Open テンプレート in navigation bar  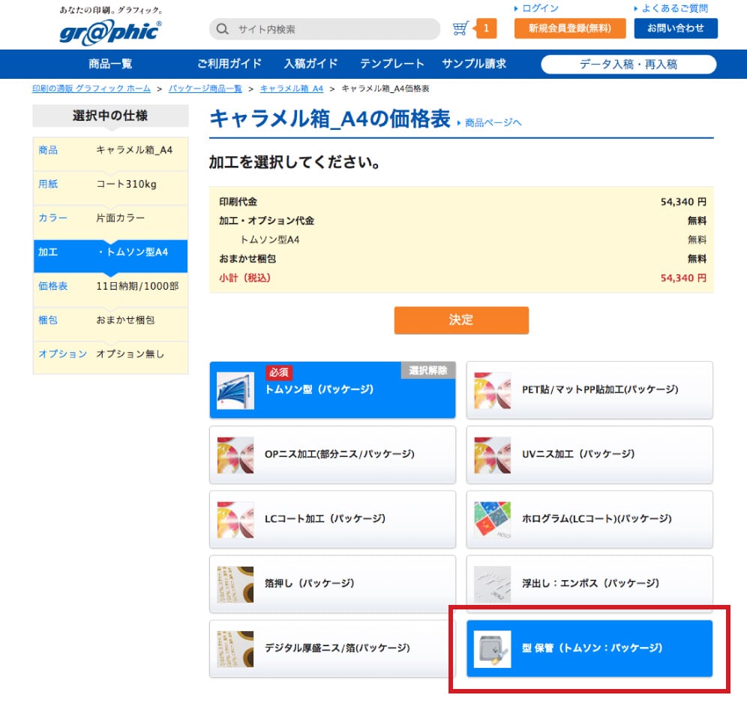coord(391,64)
